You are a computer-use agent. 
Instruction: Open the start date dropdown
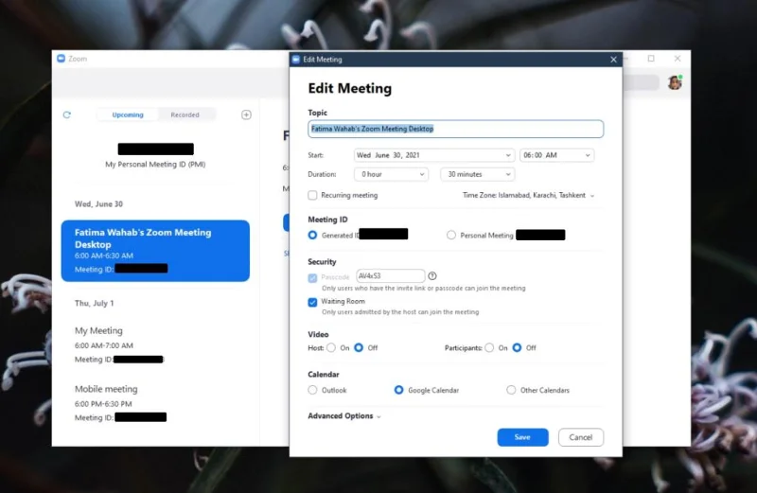point(434,155)
